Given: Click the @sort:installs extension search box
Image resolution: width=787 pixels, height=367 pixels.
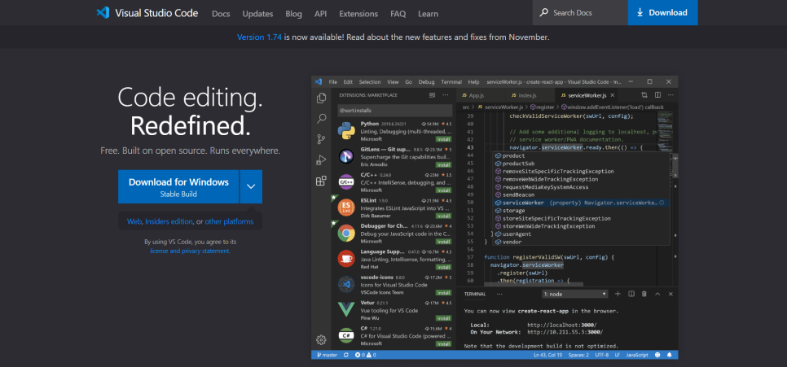Looking at the screenshot, I should click(x=394, y=110).
